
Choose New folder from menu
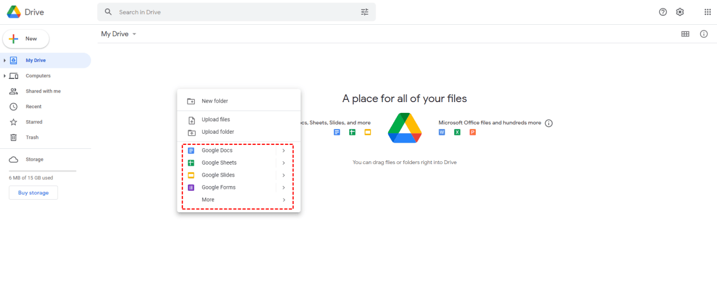(239, 102)
